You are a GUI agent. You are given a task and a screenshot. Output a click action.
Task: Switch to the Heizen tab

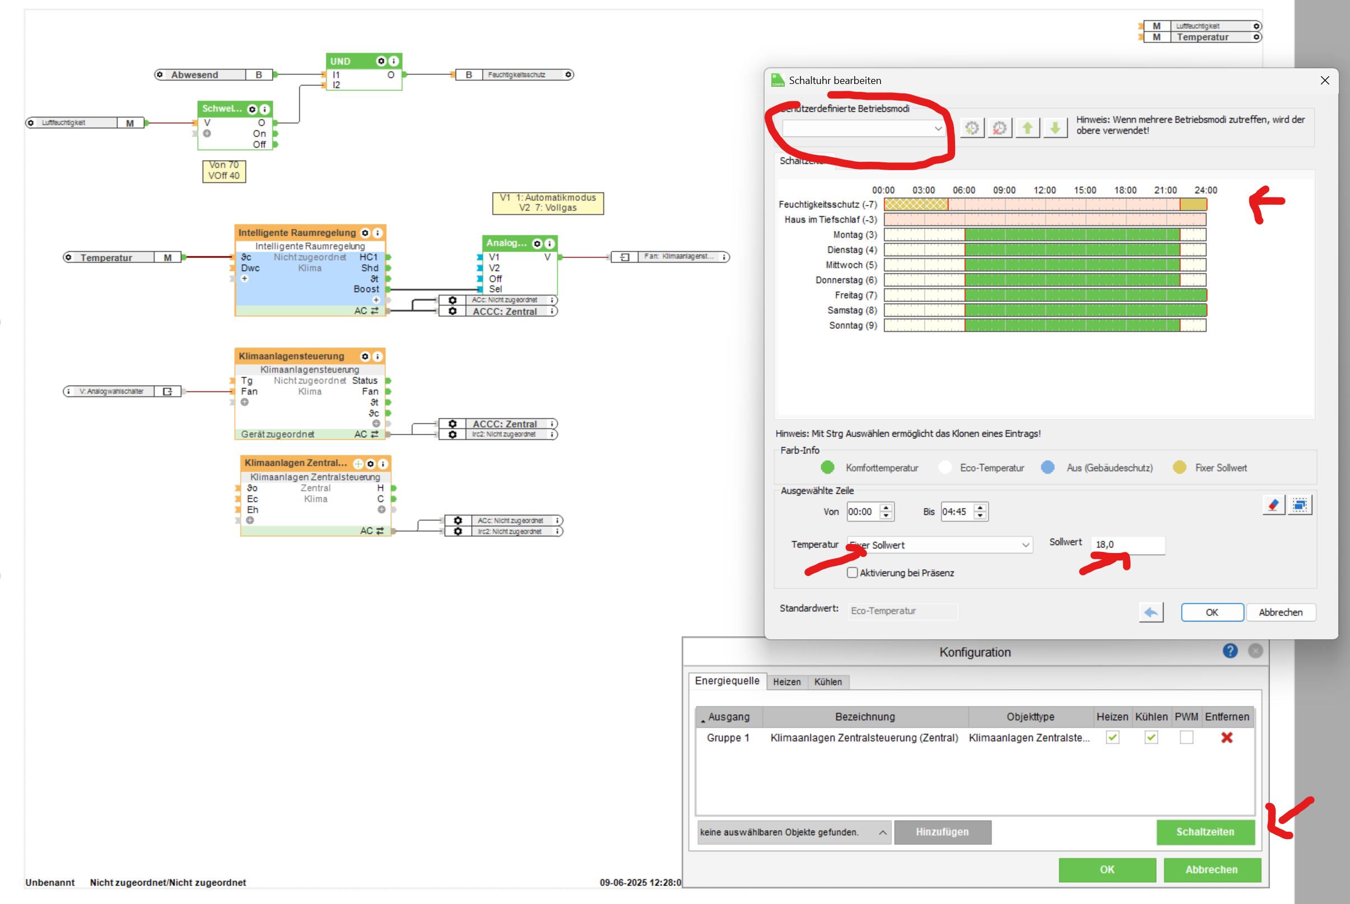(x=786, y=682)
